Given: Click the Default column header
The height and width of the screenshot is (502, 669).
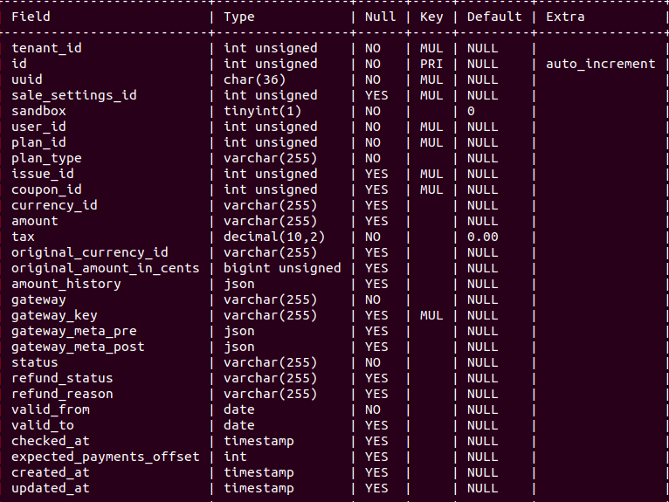Looking at the screenshot, I should (x=493, y=17).
